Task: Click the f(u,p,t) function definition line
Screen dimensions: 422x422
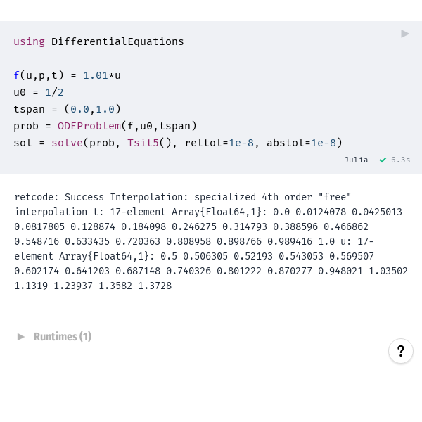Action: 68,75
